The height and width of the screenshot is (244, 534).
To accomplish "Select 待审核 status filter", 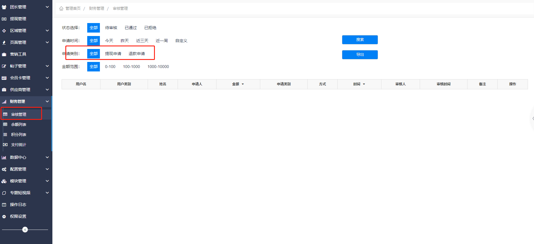I will tap(111, 28).
